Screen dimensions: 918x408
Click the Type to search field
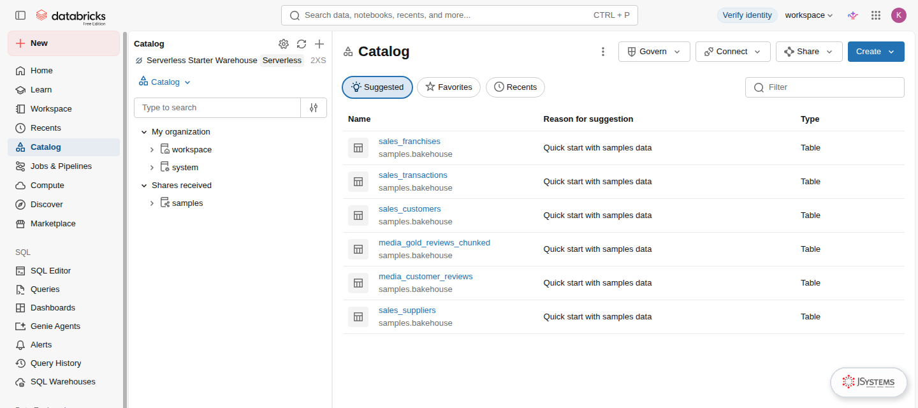pos(217,108)
